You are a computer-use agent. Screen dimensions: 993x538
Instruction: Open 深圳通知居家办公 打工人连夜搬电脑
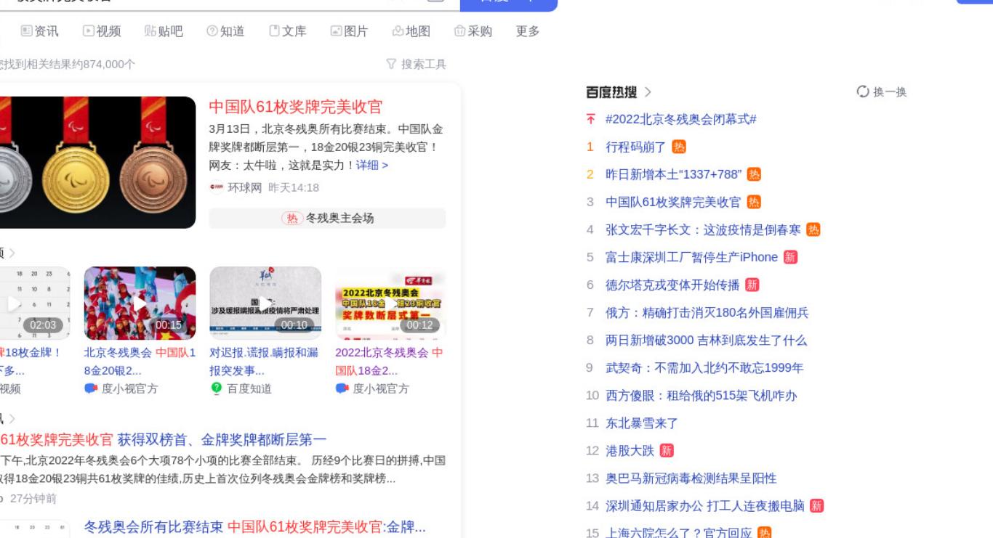(705, 506)
